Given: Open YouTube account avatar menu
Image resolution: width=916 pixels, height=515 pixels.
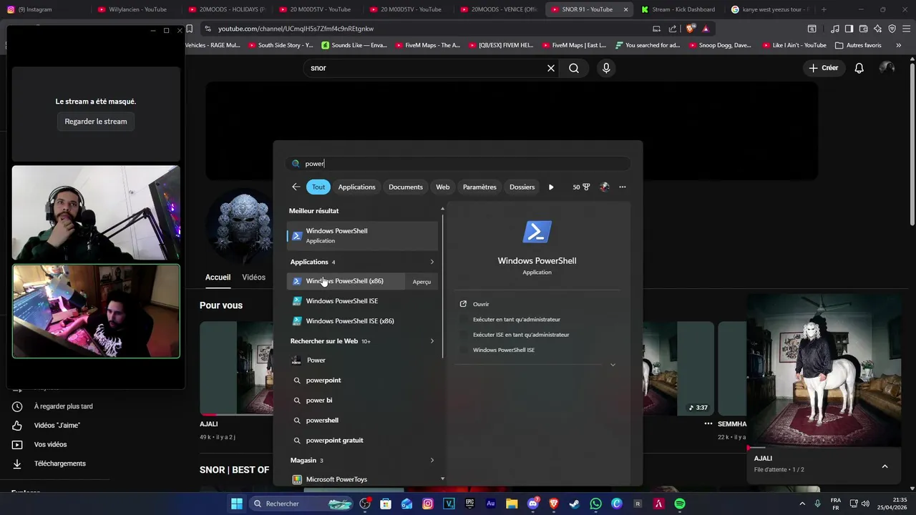Looking at the screenshot, I should 887,68.
